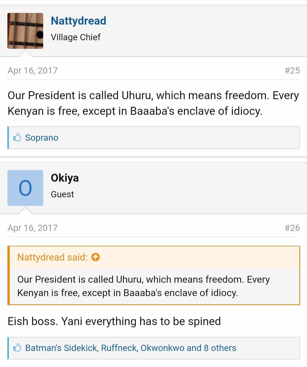Click Apr 16, 2017 date on post #25

(x=33, y=71)
